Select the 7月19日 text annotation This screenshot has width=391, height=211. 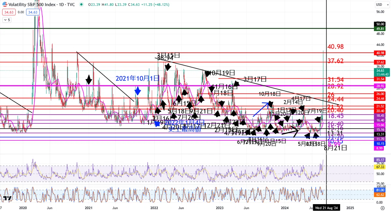pos(317,111)
